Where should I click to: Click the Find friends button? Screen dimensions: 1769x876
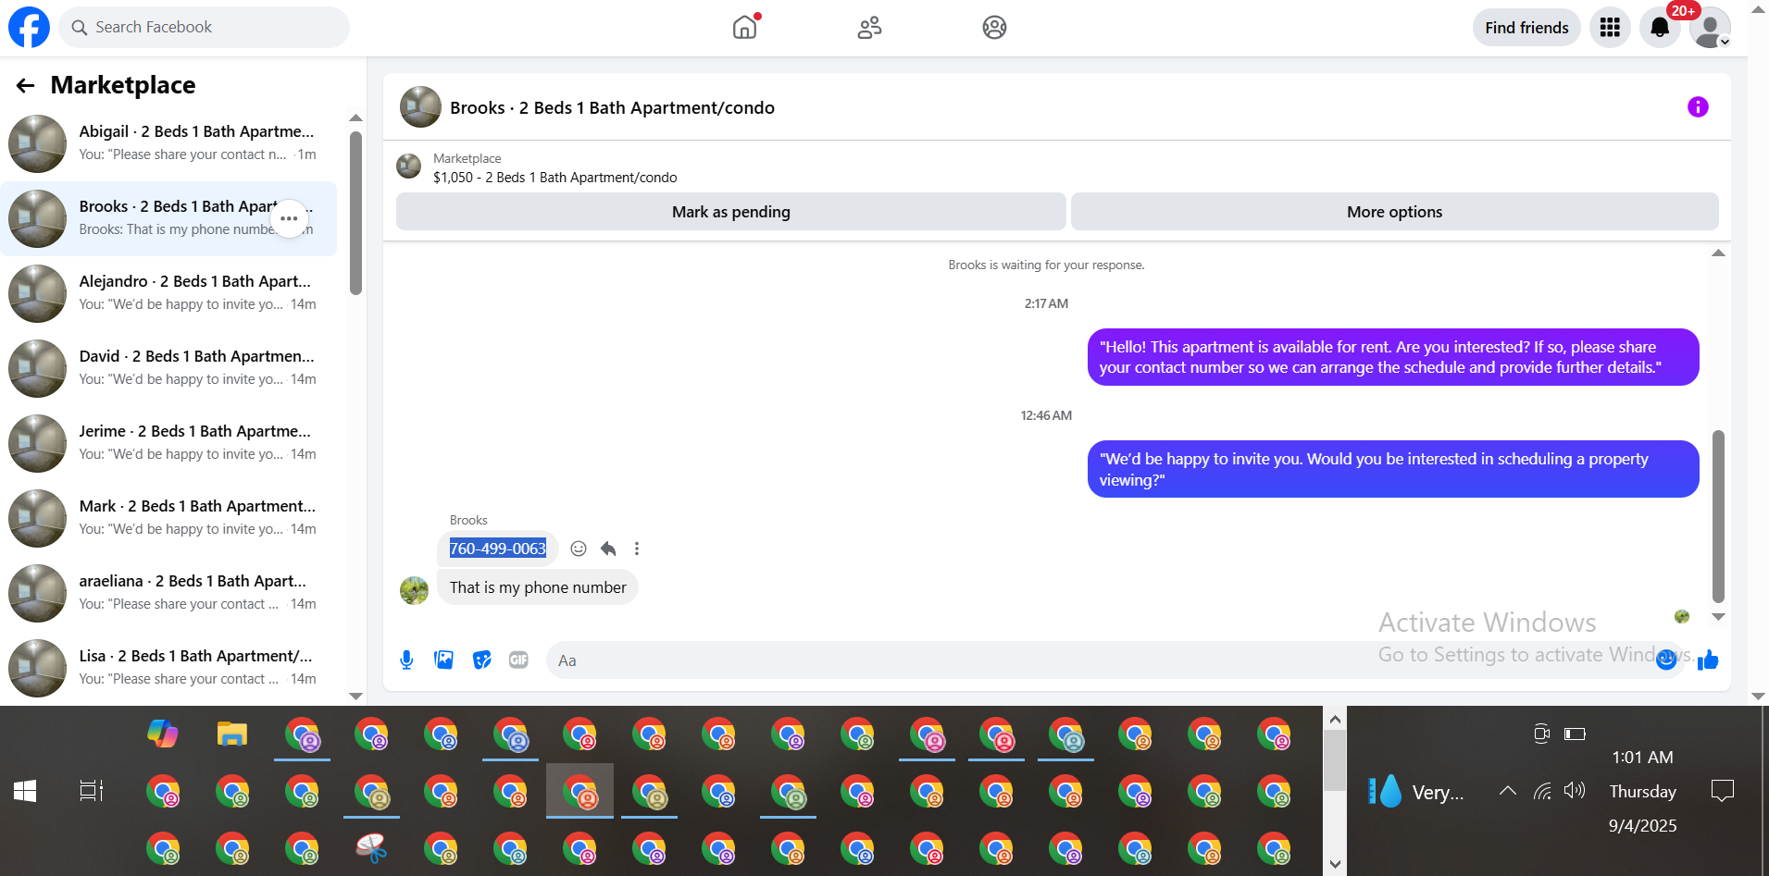tap(1526, 28)
